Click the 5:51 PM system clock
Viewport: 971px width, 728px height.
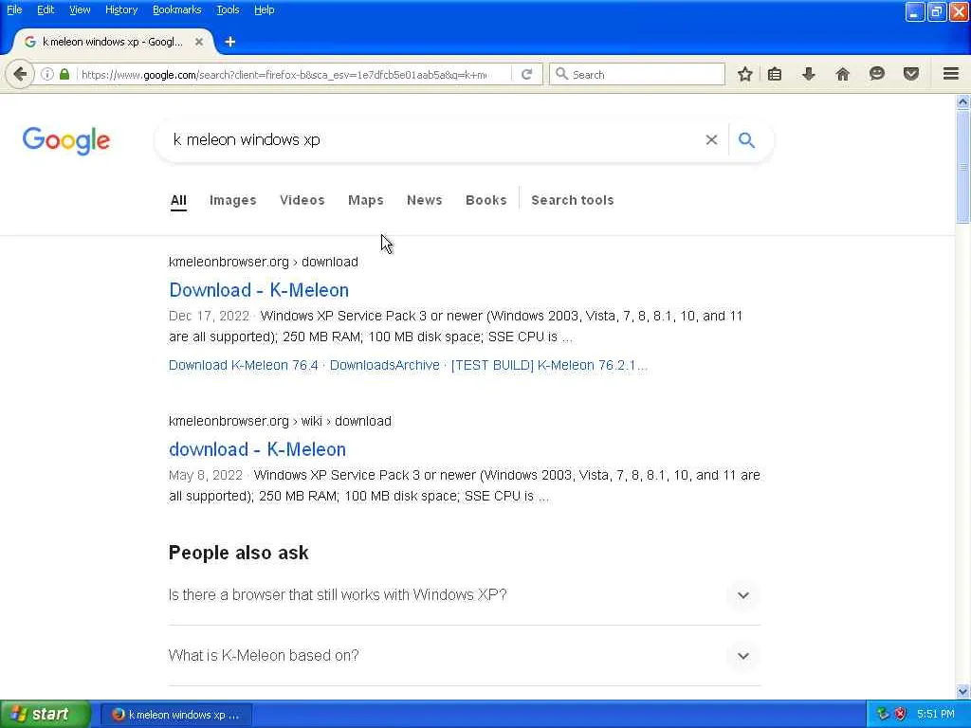[936, 715]
